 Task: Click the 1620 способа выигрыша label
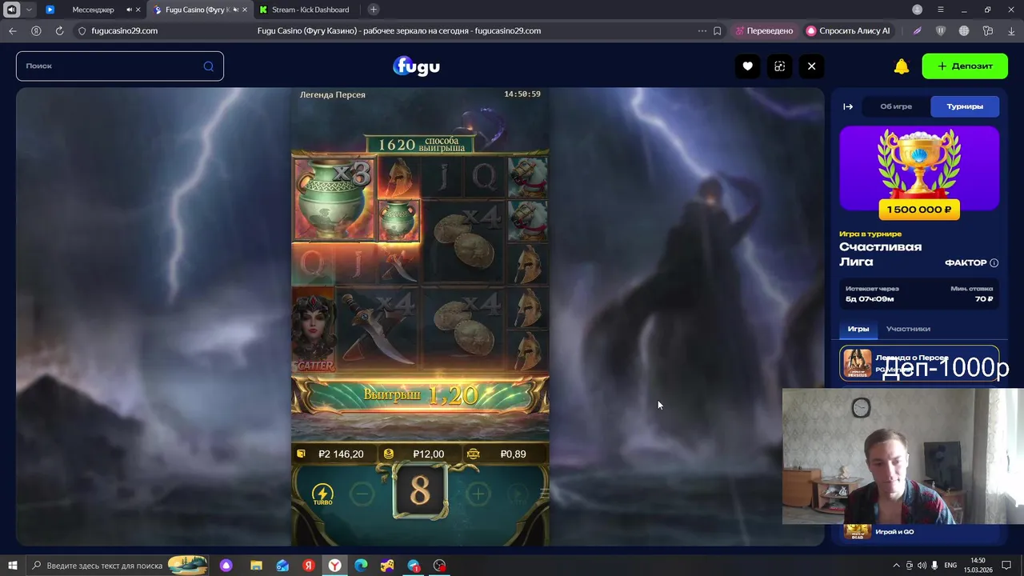421,144
